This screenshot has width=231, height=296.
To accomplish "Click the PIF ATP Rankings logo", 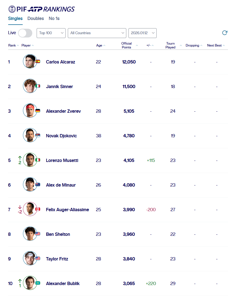I will 41,9.
